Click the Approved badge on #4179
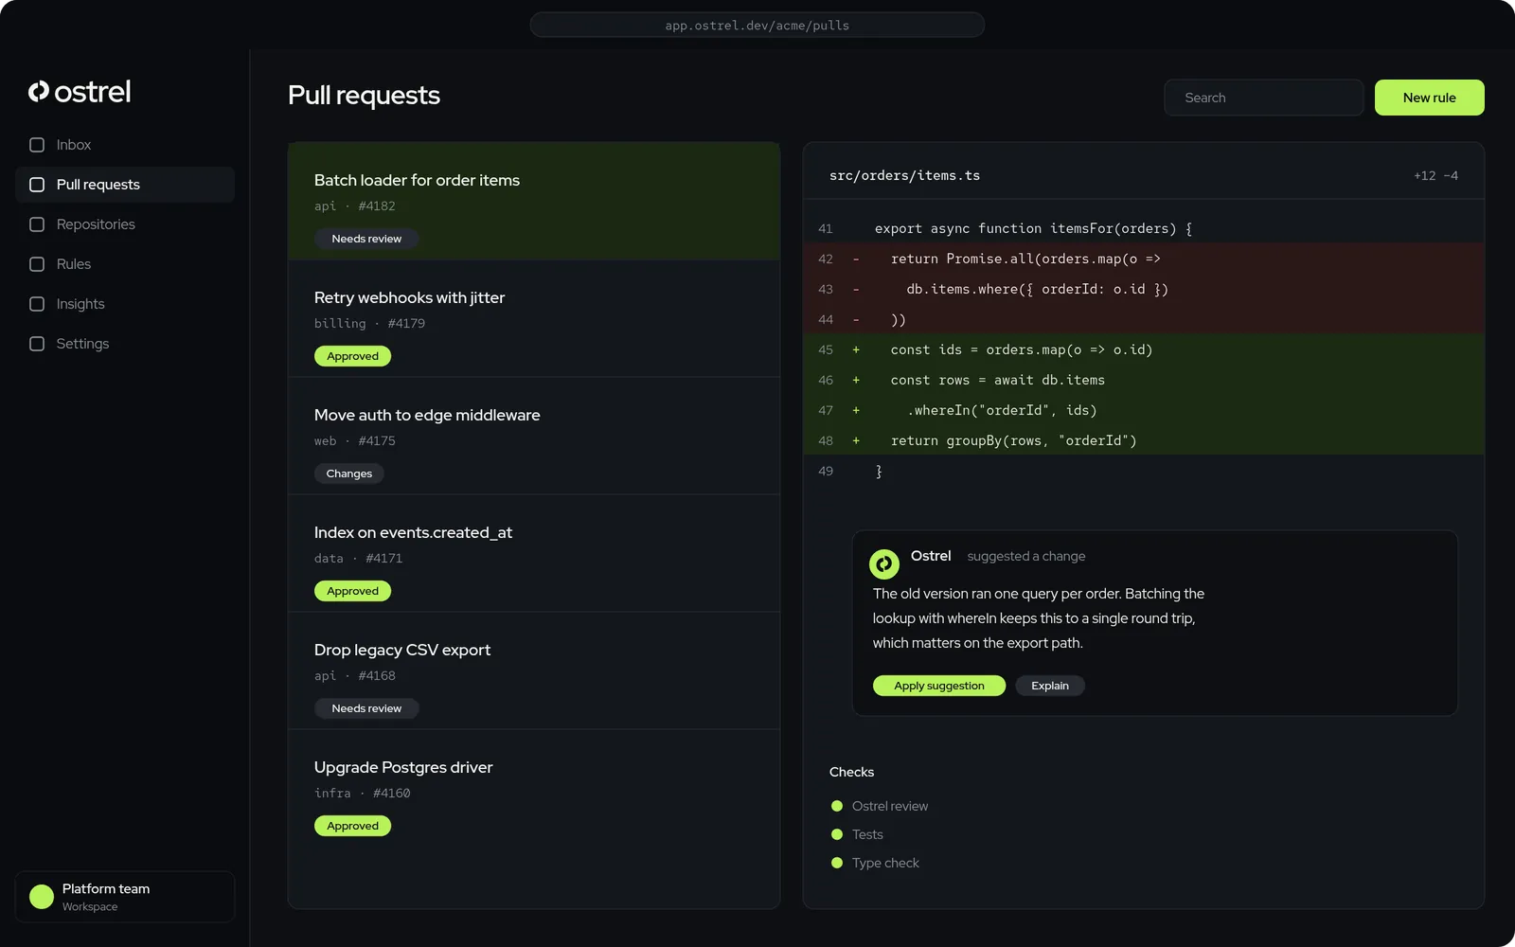The height and width of the screenshot is (947, 1515). [352, 356]
